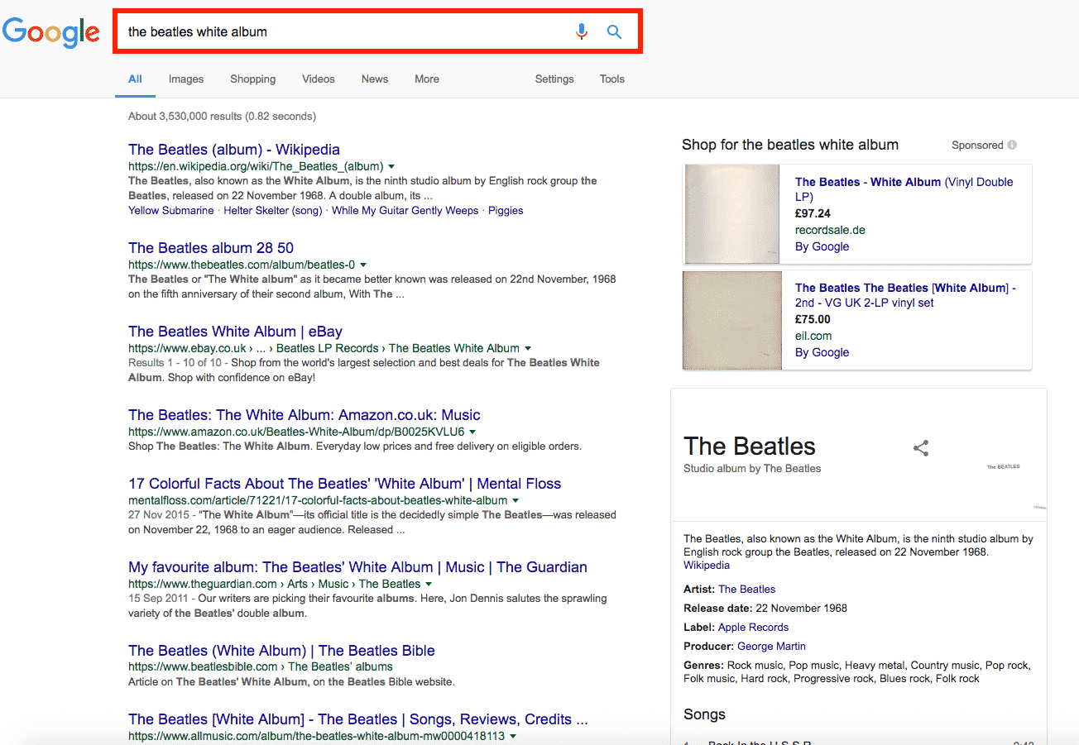Expand dropdown arrow next to thebeatles.com URL
The height and width of the screenshot is (745, 1079).
[x=363, y=265]
